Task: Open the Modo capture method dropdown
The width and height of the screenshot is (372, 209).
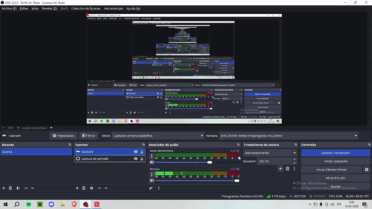Action: 158,136
